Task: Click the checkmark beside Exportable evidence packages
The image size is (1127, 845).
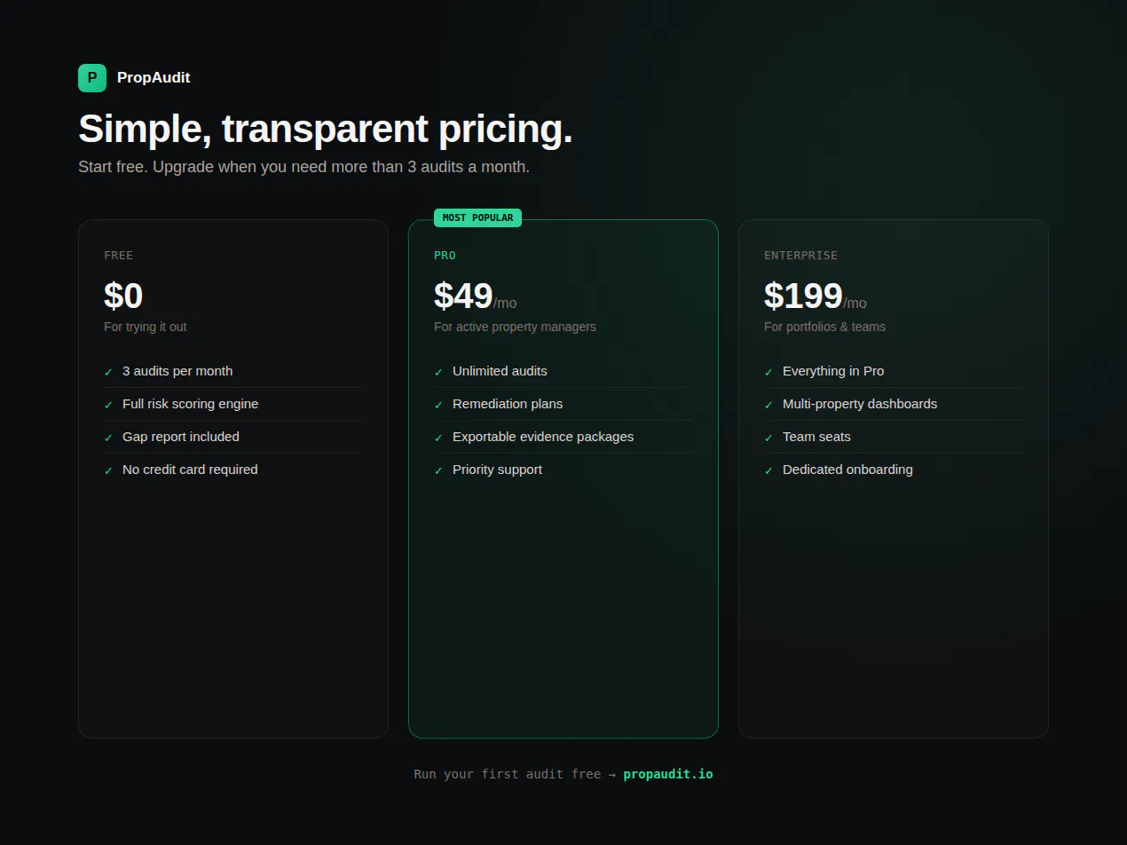Action: pos(438,438)
